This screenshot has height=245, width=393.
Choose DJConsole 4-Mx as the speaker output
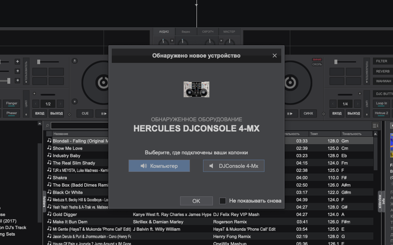tap(234, 166)
